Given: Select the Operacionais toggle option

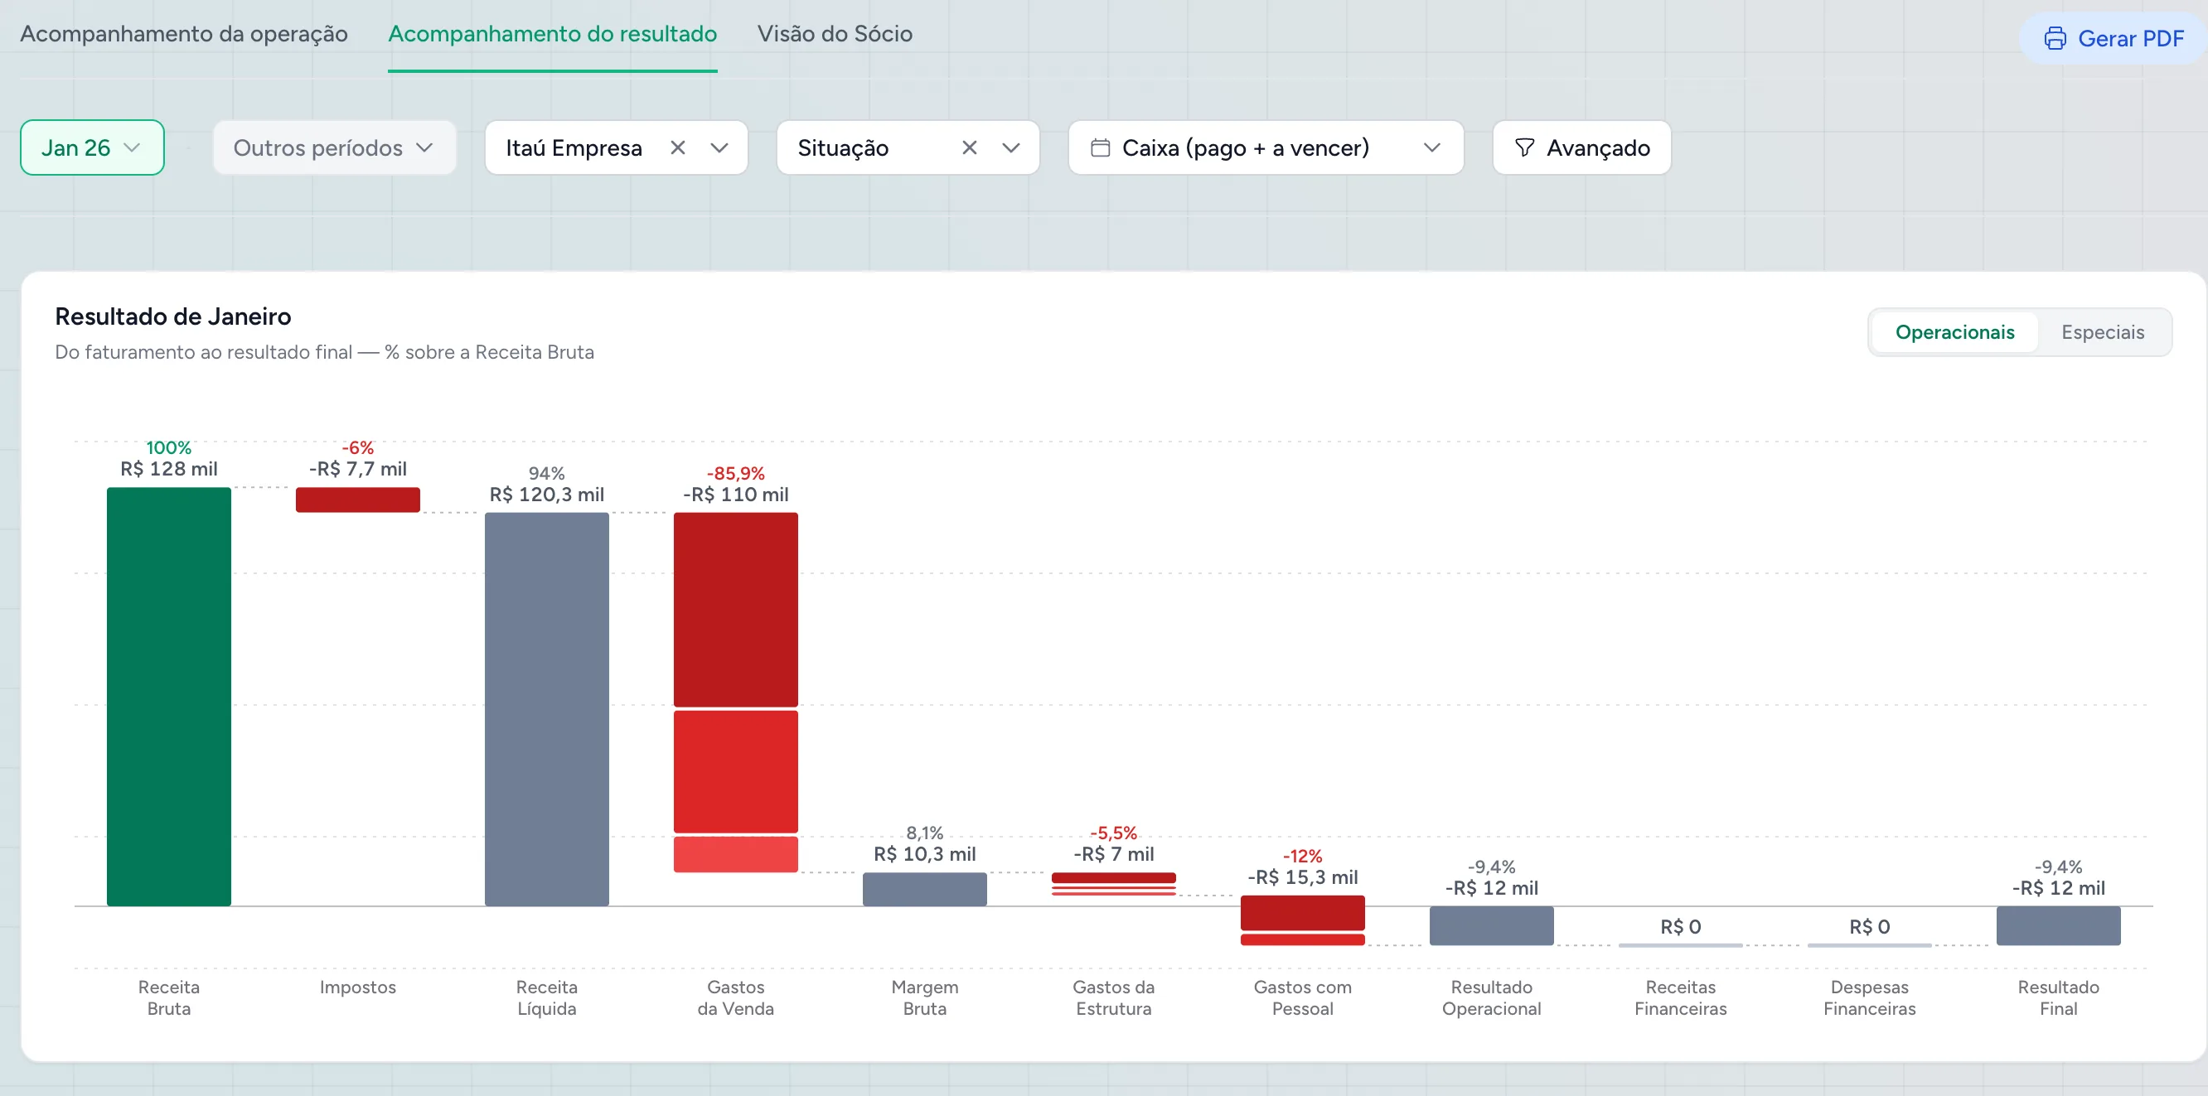Looking at the screenshot, I should (x=1954, y=331).
